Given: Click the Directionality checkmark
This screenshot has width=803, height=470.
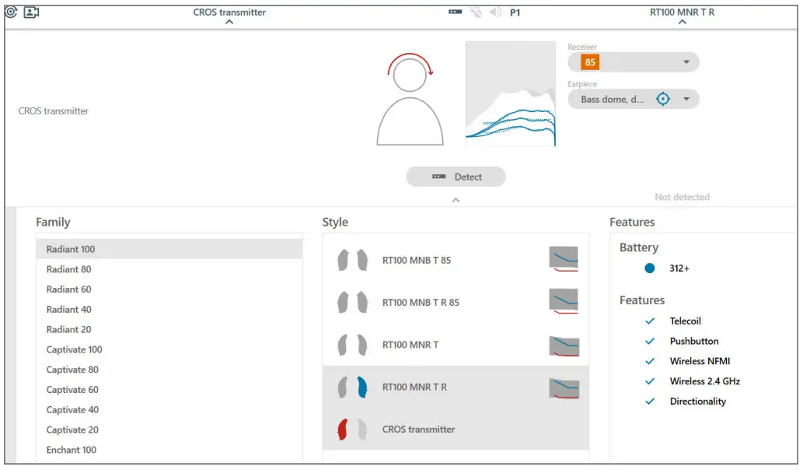Looking at the screenshot, I should (x=650, y=402).
